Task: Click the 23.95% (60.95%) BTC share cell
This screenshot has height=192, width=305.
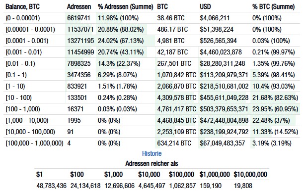Action: coord(275,109)
